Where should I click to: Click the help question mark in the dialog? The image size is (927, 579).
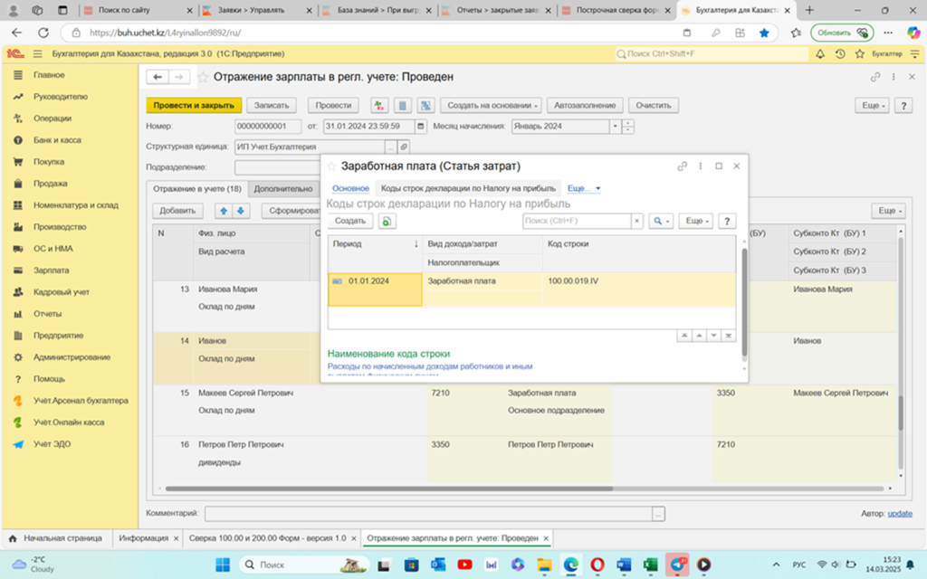click(726, 221)
